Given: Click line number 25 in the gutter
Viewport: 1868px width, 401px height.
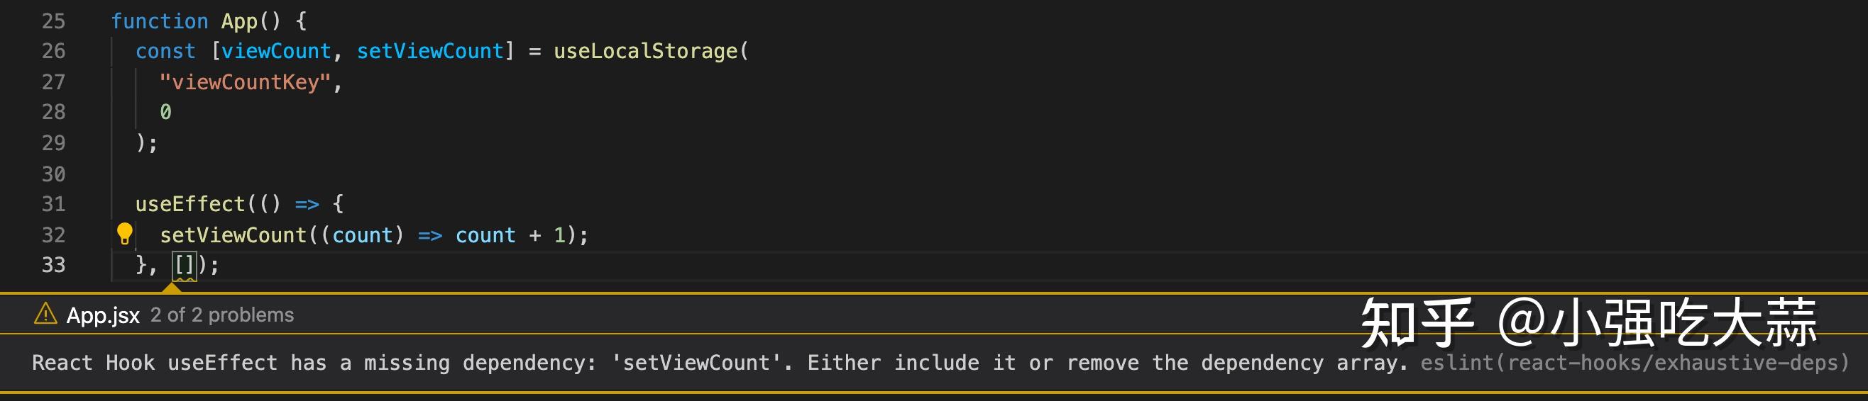Looking at the screenshot, I should (x=54, y=21).
